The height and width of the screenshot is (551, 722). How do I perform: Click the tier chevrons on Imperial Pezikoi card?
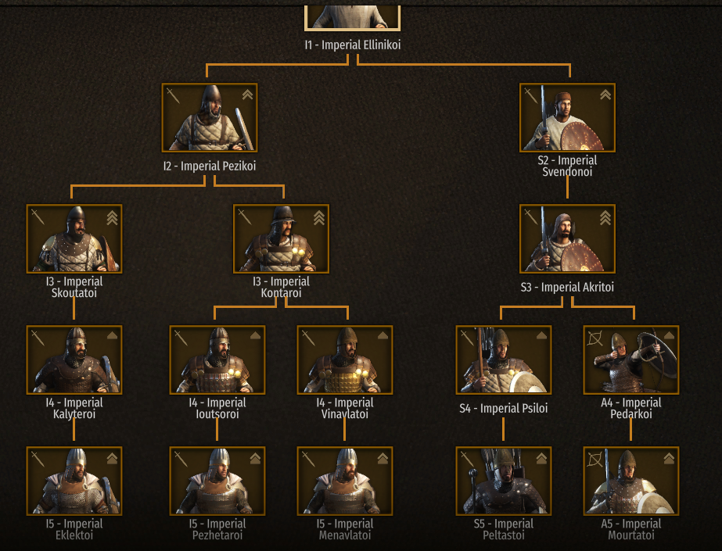pyautogui.click(x=247, y=95)
